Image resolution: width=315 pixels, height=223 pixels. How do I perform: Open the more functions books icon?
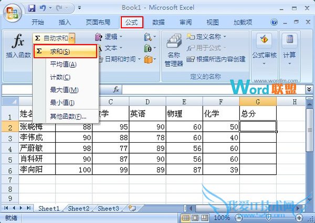pos(150,59)
